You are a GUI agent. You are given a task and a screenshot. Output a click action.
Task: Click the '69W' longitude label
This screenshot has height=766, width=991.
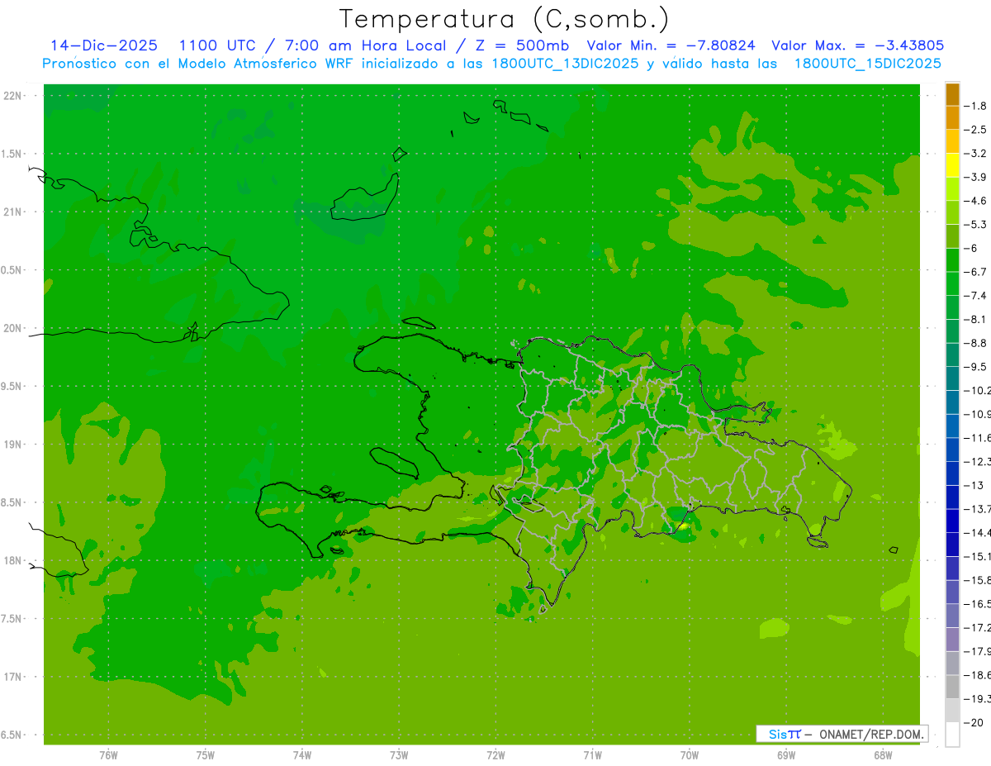coord(785,755)
